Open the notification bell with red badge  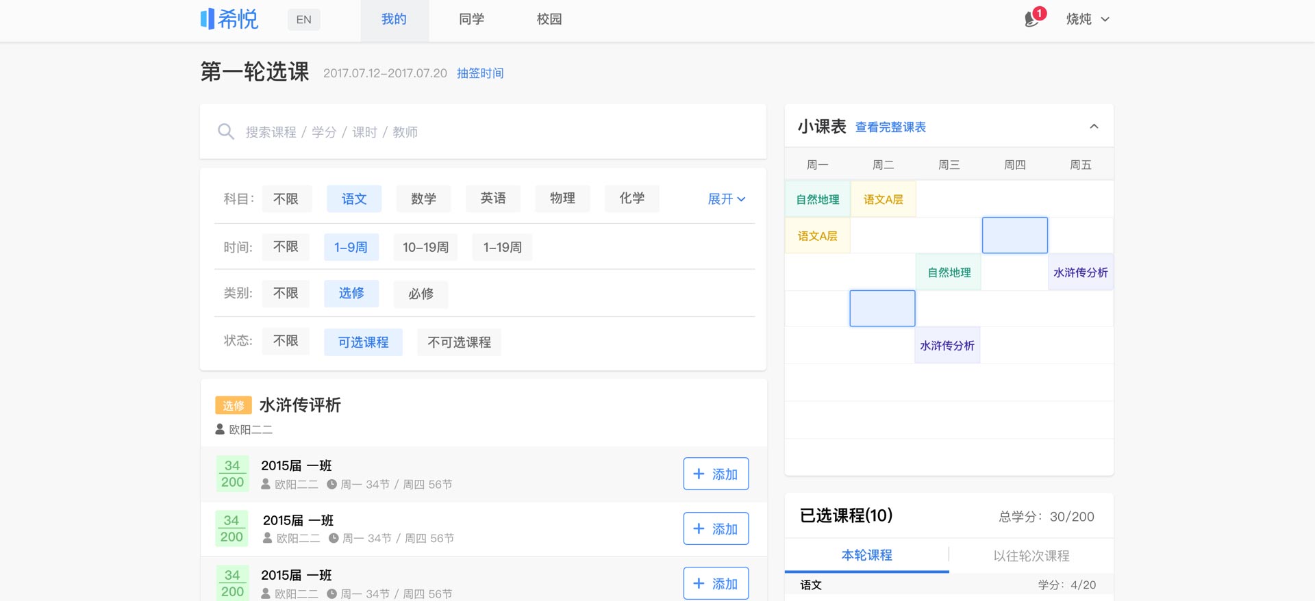[1031, 19]
